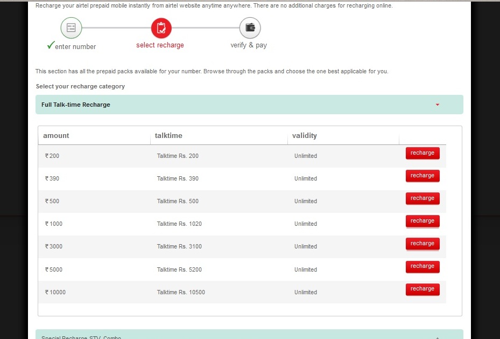The height and width of the screenshot is (339, 500).
Task: Click Unlimited validity in the ₹200 row
Action: point(306,156)
